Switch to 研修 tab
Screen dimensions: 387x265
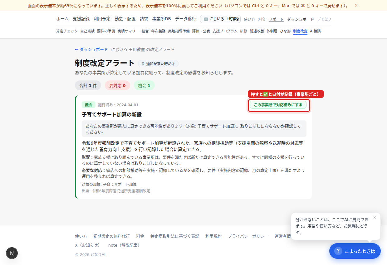pos(244,31)
